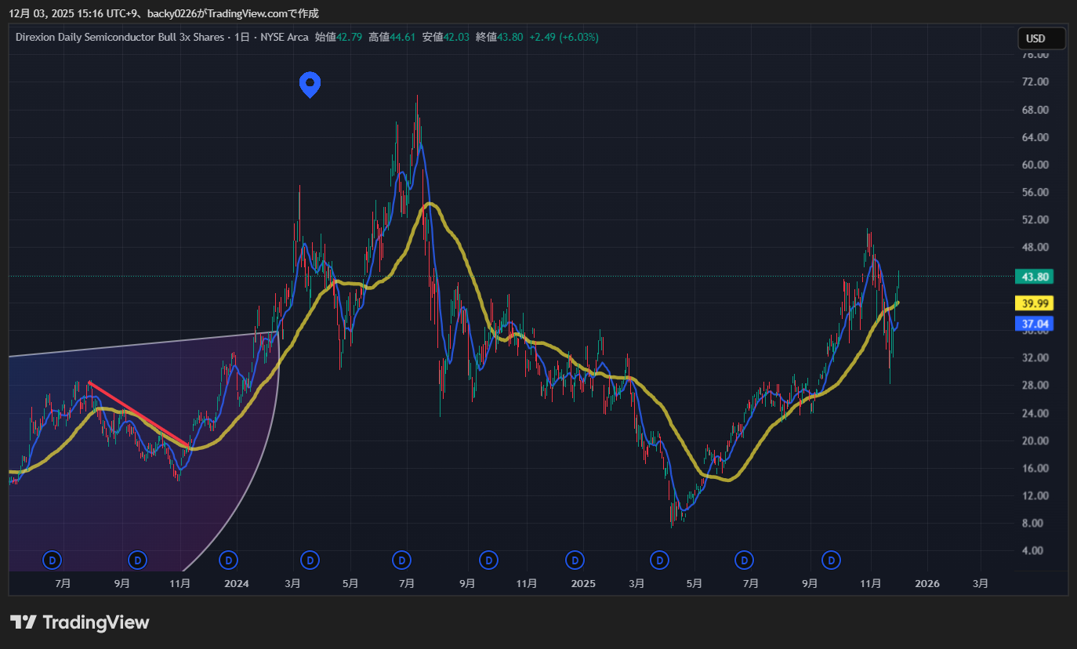Viewport: 1077px width, 649px height.
Task: Select the dividend marker above the 2024 label
Action: click(228, 560)
